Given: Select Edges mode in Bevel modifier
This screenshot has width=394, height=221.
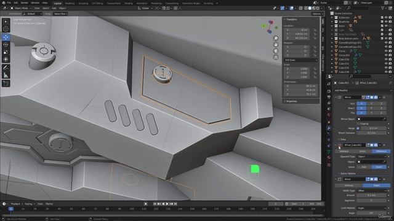Looking at the screenshot, I should 376,185.
